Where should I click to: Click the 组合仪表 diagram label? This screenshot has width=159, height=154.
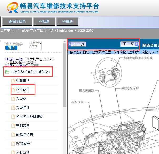coord(77,102)
